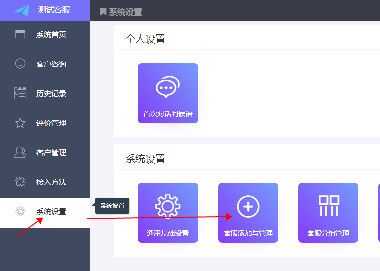Select the 系统设置 sidebar label

(51, 212)
